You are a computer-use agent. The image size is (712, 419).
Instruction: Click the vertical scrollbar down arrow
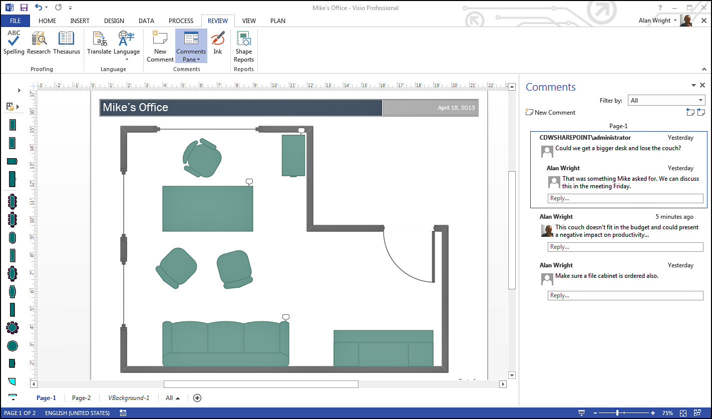tap(512, 375)
